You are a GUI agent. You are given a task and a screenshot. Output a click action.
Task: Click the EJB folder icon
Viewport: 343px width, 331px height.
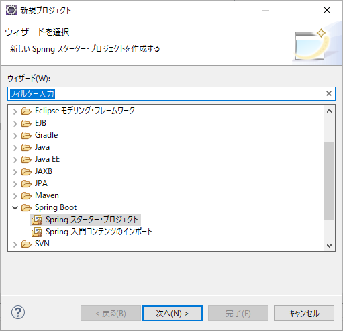click(26, 123)
